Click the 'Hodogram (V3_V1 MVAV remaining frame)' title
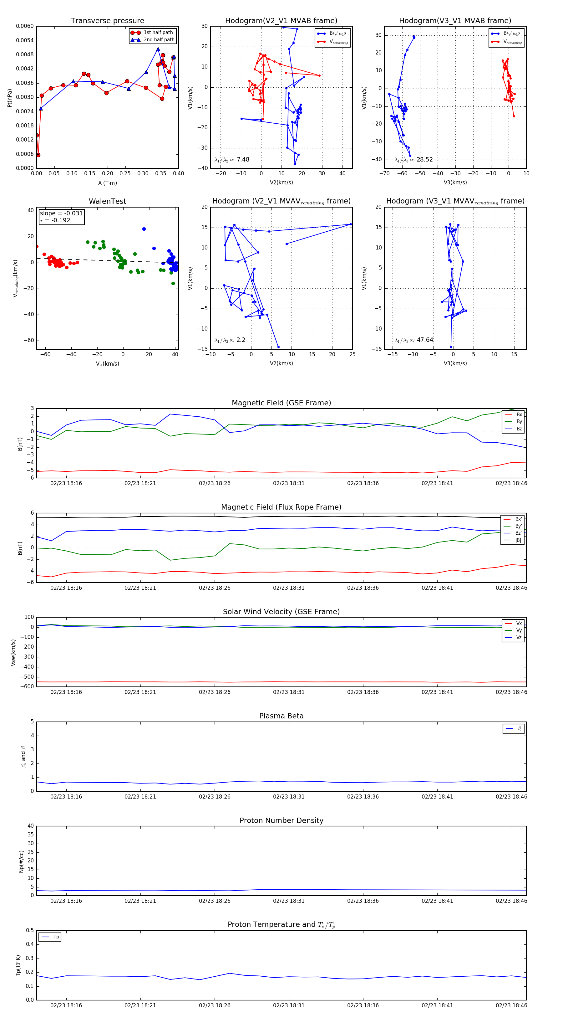Viewport: 563px width, 1033px height. [x=455, y=201]
